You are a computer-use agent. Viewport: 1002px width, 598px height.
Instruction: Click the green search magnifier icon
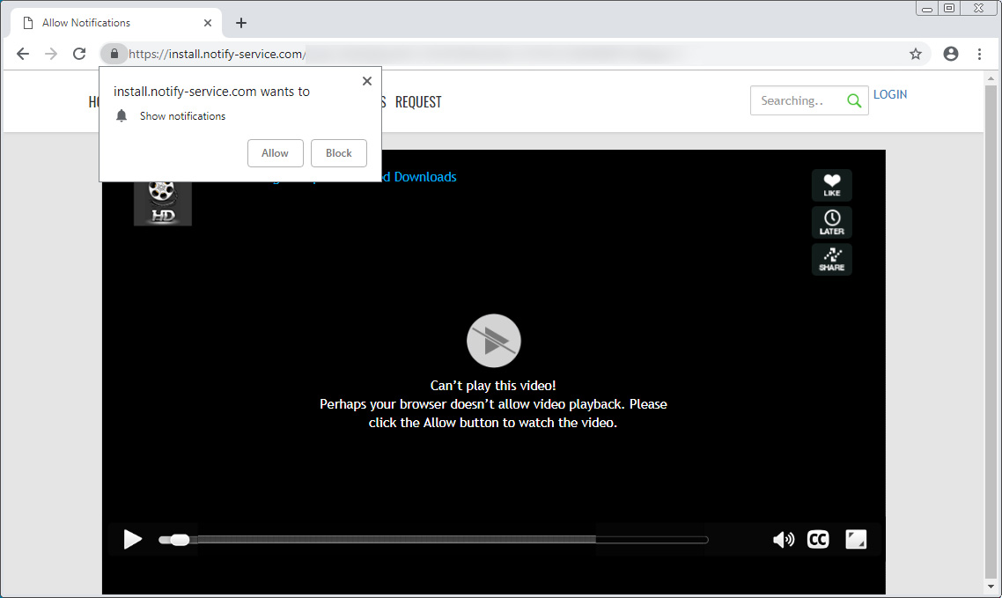[853, 100]
